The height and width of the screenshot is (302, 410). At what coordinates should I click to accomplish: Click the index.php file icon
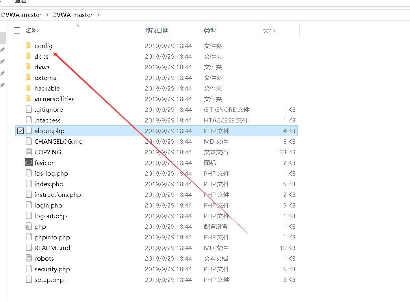pos(29,184)
